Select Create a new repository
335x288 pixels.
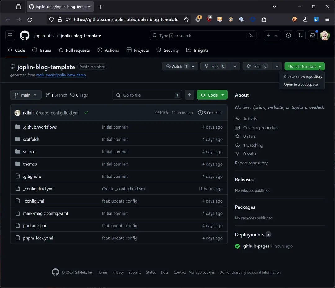click(303, 76)
